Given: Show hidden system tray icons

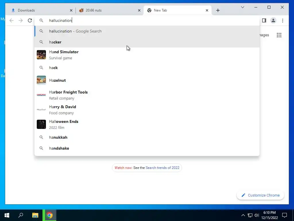Looking at the screenshot, I should click(x=243, y=215).
